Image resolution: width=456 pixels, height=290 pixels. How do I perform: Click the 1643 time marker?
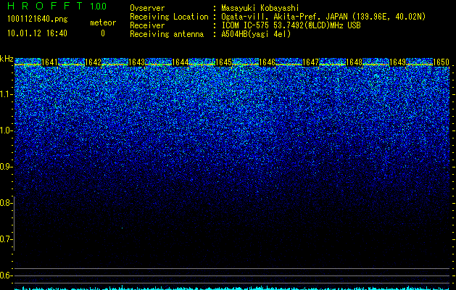pos(137,62)
